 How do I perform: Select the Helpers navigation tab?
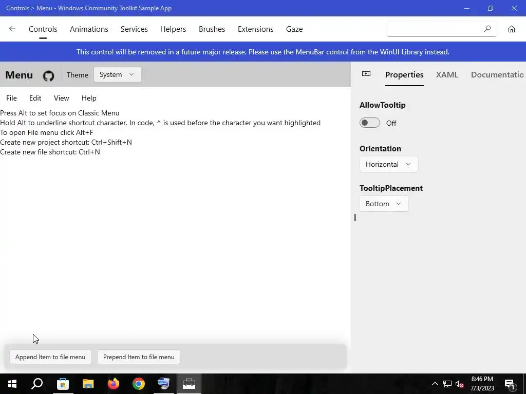[173, 29]
